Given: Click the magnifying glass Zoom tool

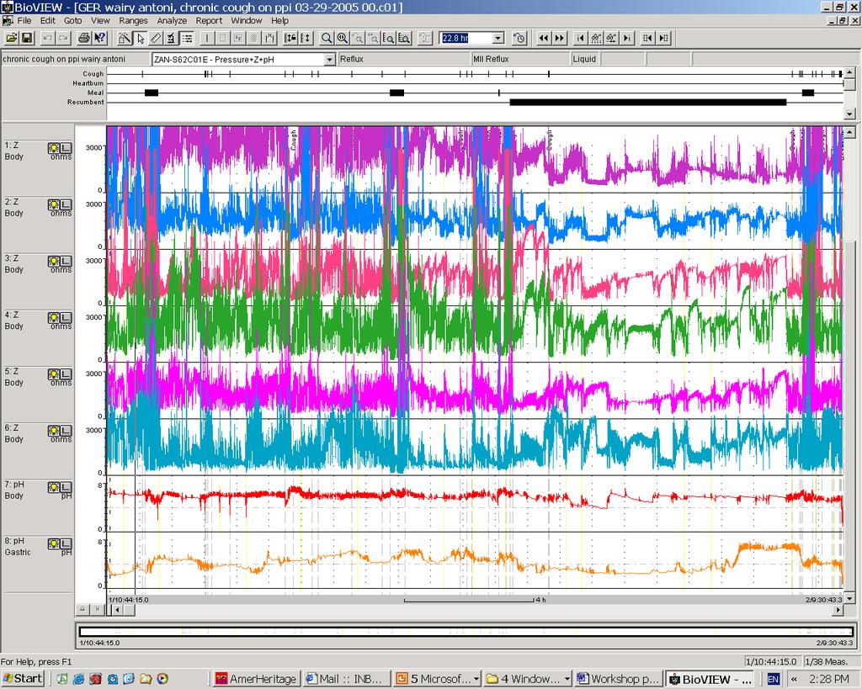Looking at the screenshot, I should tap(327, 38).
